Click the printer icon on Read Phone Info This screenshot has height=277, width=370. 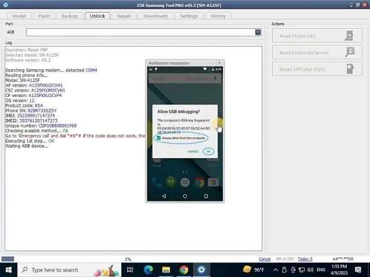click(x=349, y=36)
